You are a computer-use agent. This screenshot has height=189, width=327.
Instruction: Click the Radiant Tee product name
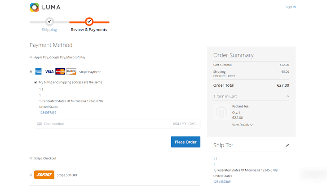click(240, 106)
